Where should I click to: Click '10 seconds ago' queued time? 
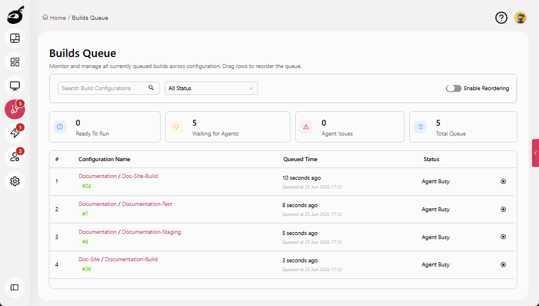point(302,178)
